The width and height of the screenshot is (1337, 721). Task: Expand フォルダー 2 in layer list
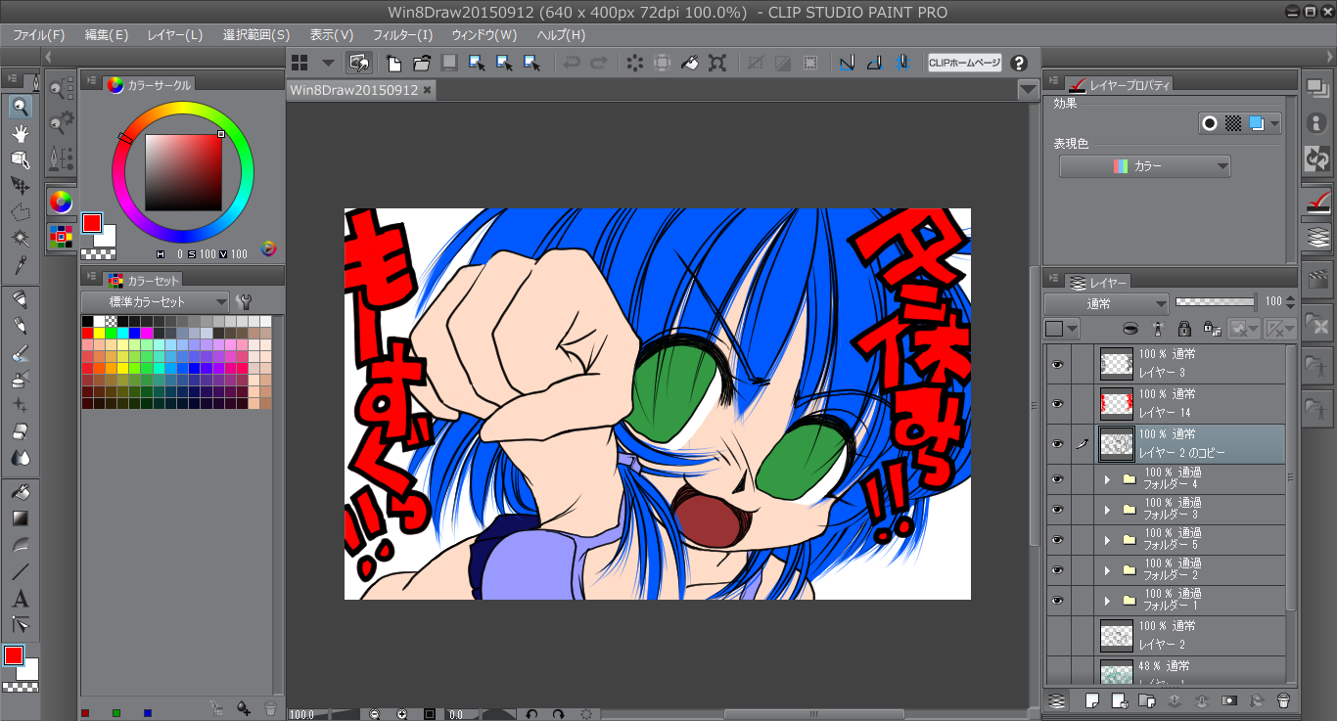(1107, 570)
